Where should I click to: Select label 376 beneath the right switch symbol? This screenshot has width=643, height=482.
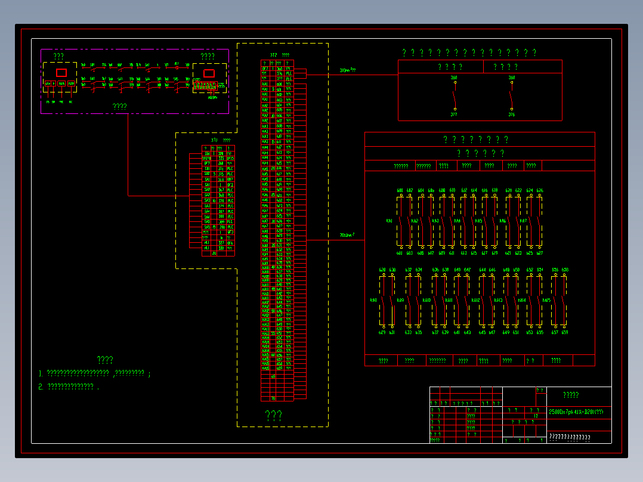512,115
